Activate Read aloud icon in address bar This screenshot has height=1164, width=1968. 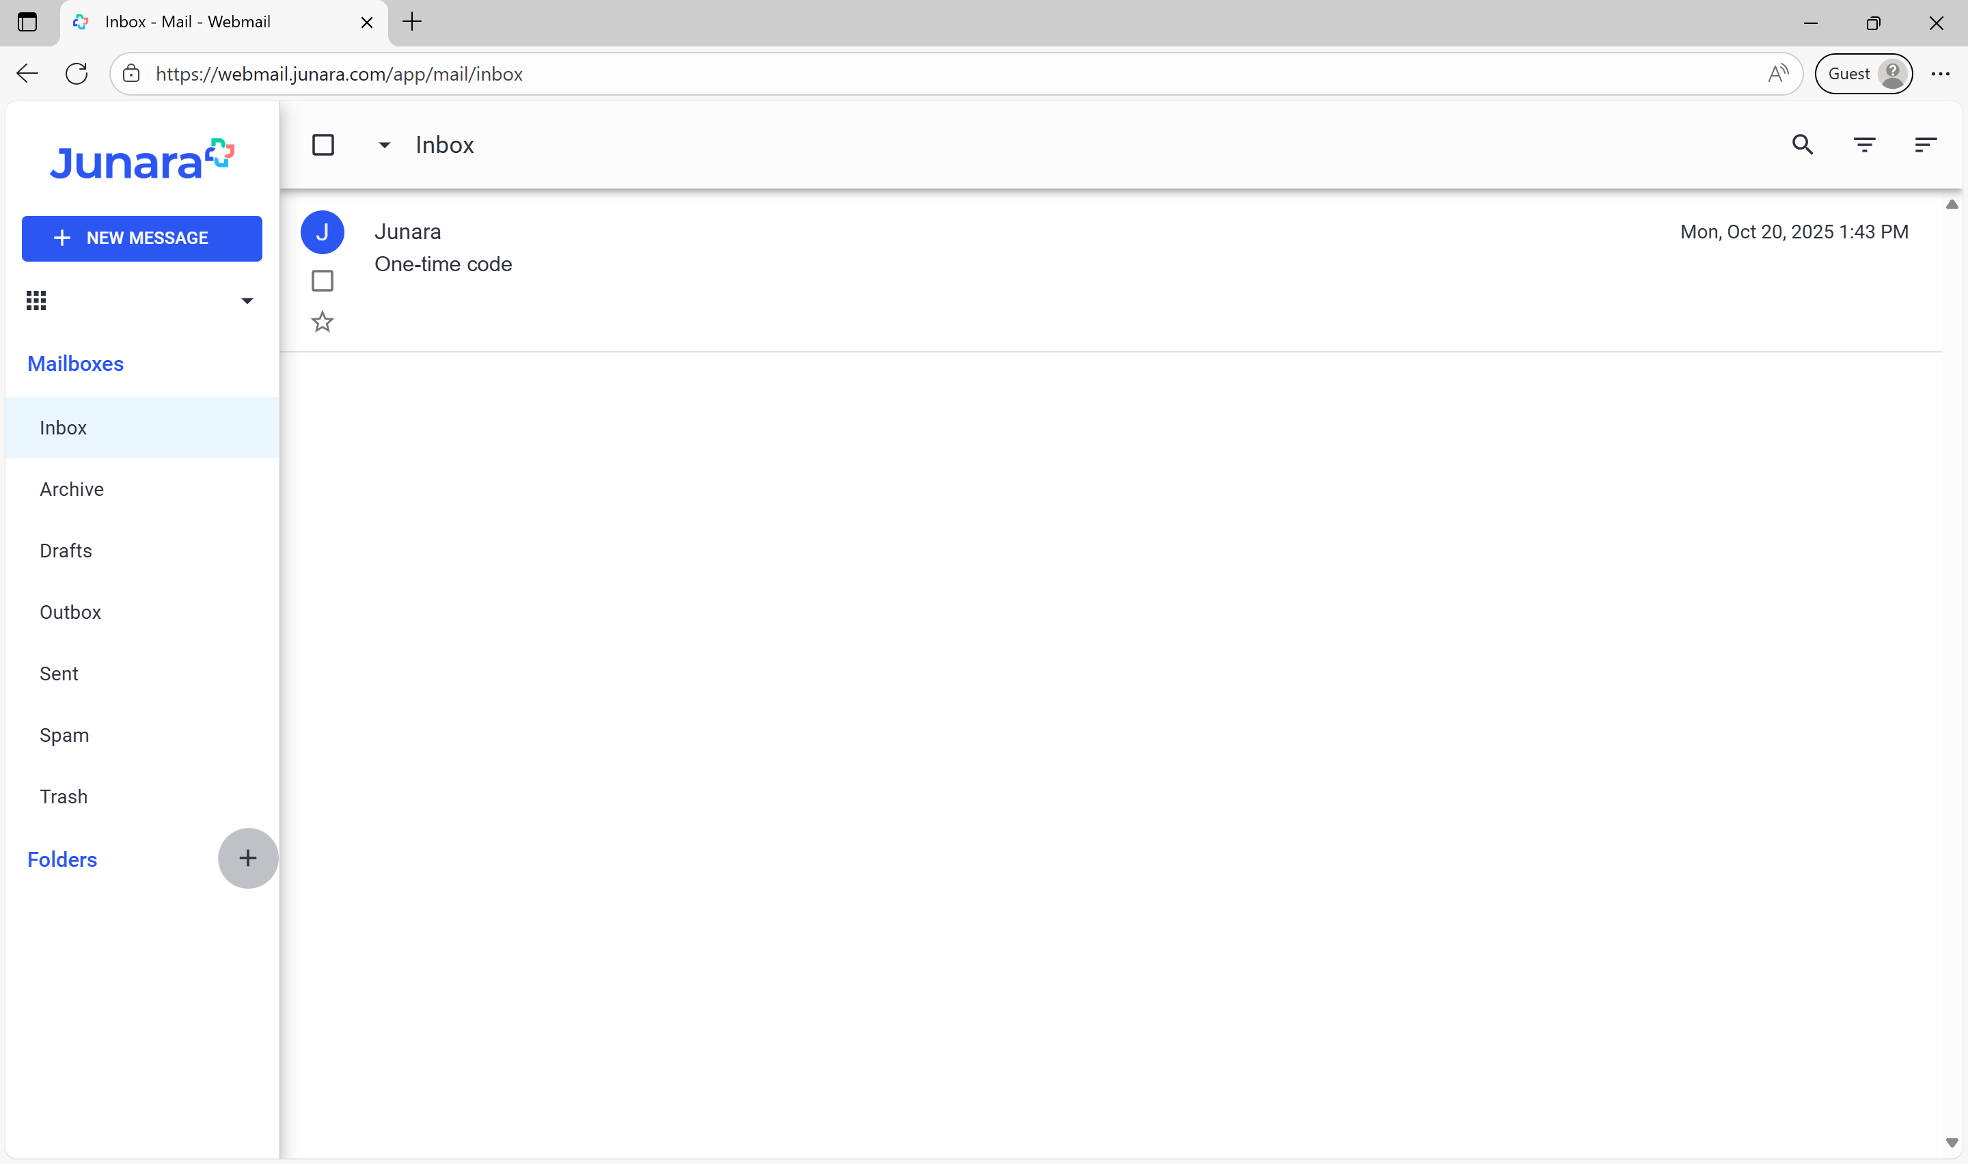click(1777, 74)
